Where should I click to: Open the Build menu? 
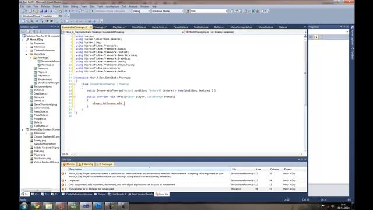(x=66, y=6)
